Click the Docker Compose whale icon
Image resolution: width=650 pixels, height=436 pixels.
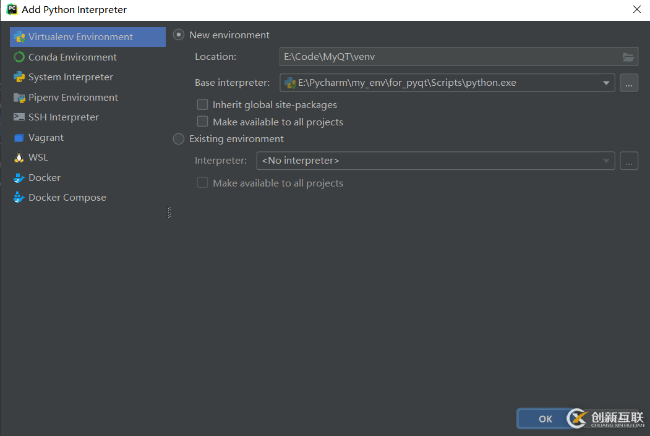[19, 198]
